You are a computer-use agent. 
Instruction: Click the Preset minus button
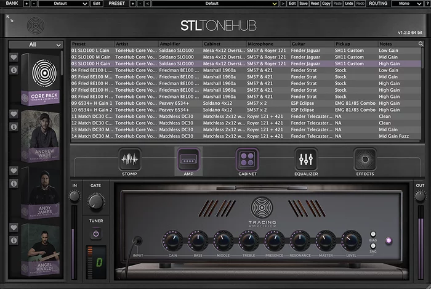140,4
